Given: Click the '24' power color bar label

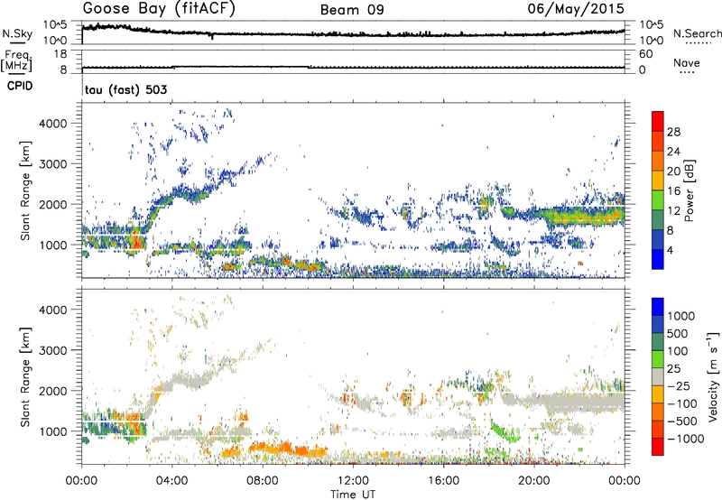Looking at the screenshot, I should click(x=673, y=152).
